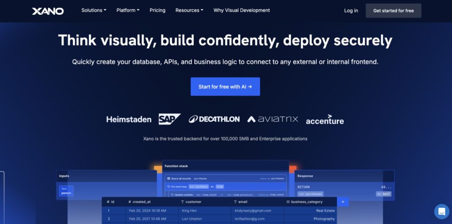Click the Aviatrix logo

coord(273,119)
